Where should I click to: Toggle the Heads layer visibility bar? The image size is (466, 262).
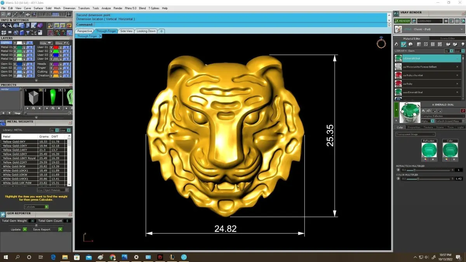coord(67,64)
